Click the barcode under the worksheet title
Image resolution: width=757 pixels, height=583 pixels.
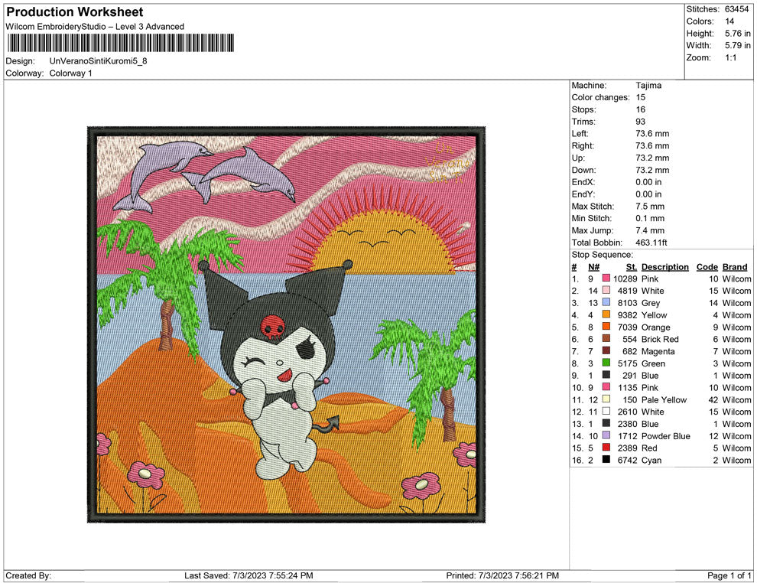coord(120,43)
